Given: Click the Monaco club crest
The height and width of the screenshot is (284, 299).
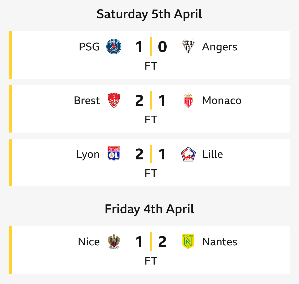Looking at the screenshot, I should [x=188, y=100].
